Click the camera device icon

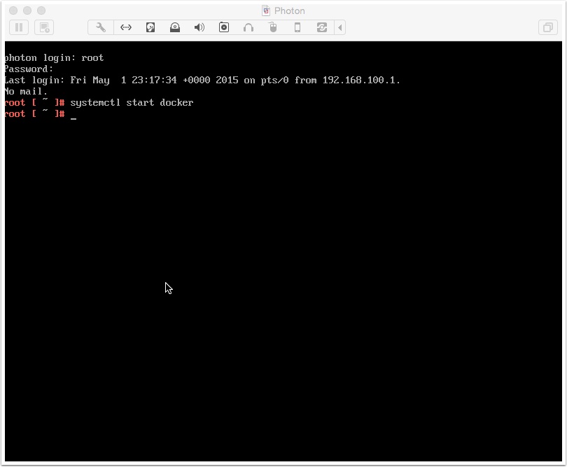point(224,27)
